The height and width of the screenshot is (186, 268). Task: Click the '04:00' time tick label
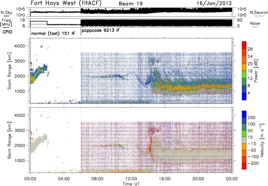[64, 179]
